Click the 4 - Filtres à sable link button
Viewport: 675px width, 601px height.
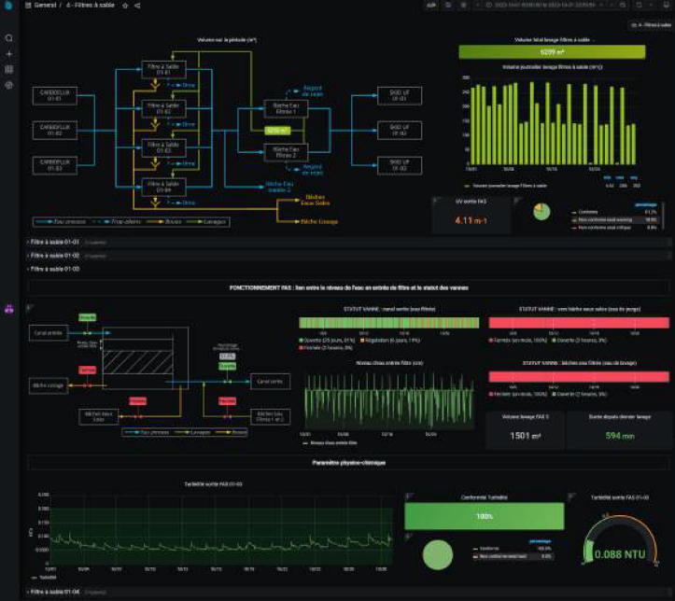(650, 25)
